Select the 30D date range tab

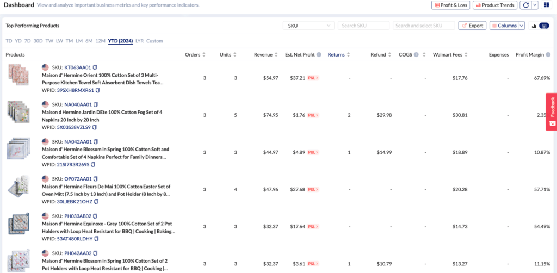coord(38,41)
